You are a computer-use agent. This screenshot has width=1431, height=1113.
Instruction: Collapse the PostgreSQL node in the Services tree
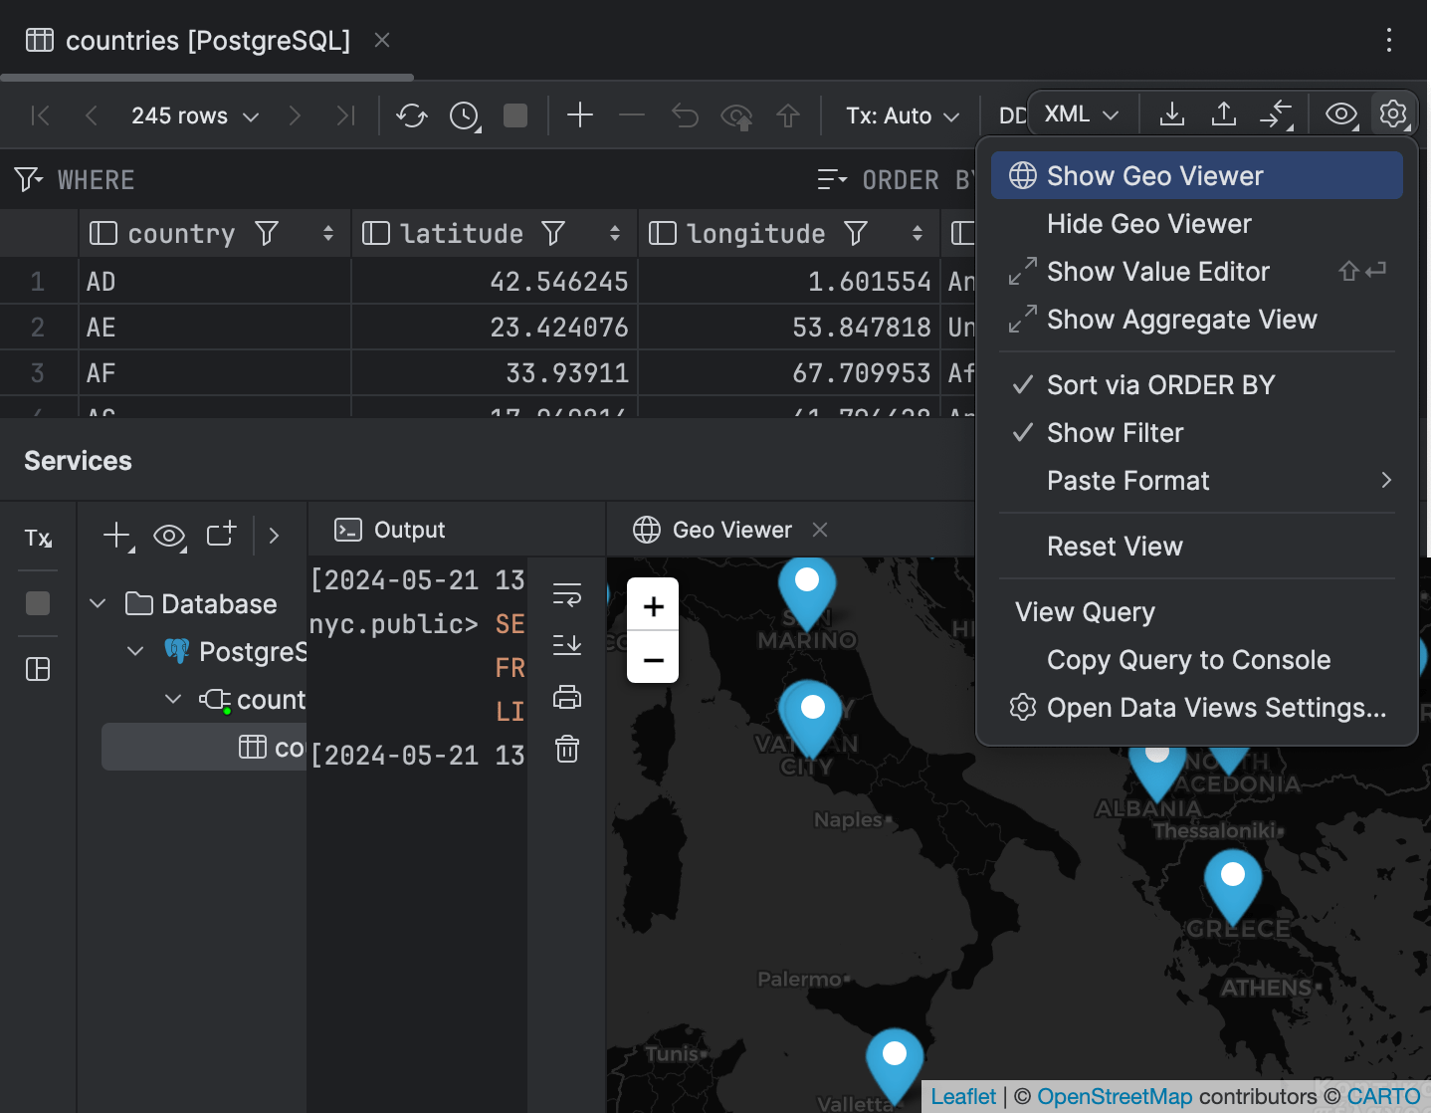[x=135, y=651]
